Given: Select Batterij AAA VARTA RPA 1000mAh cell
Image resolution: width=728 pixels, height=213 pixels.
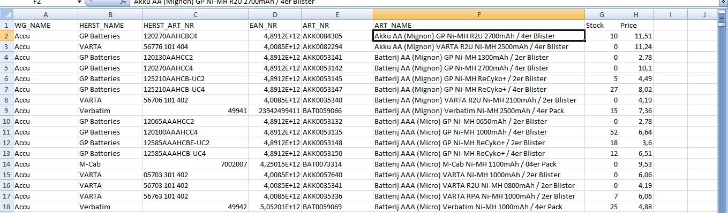Looking at the screenshot, I should click(x=478, y=196).
